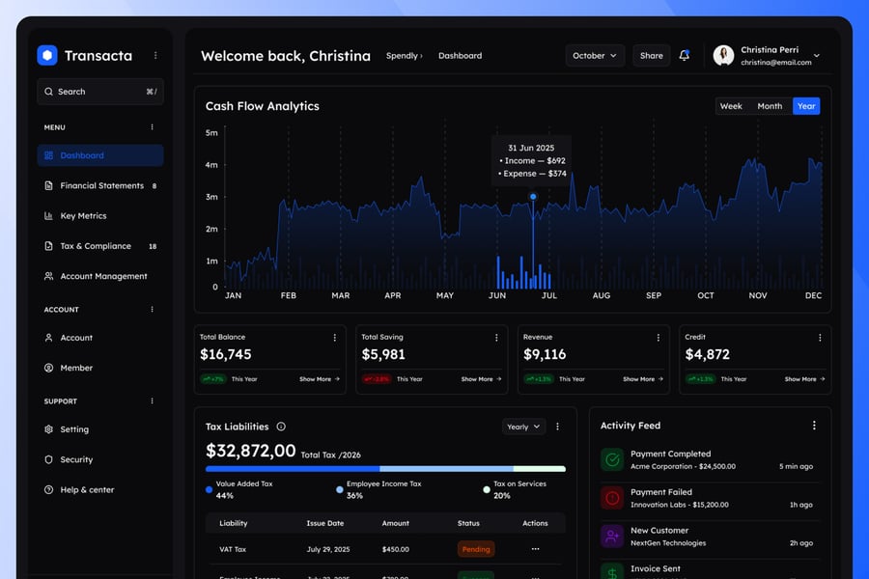This screenshot has height=579, width=869.
Task: Click the notification bell icon
Action: [684, 56]
